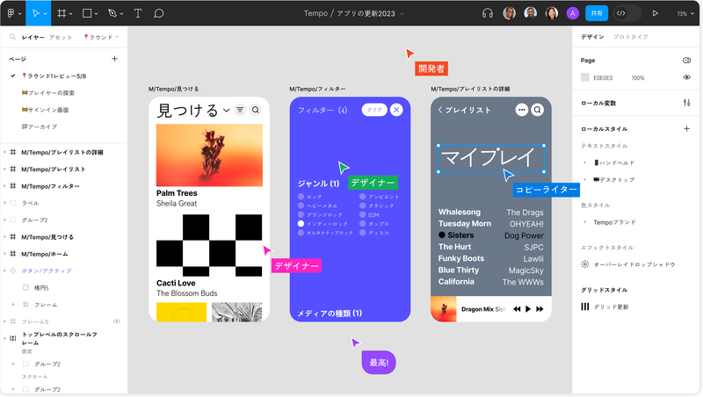Select page ラウンド1レビュー5/8
This screenshot has width=703, height=397.
click(54, 76)
